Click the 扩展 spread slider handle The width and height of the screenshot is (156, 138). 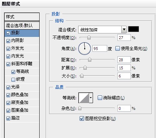(85, 68)
